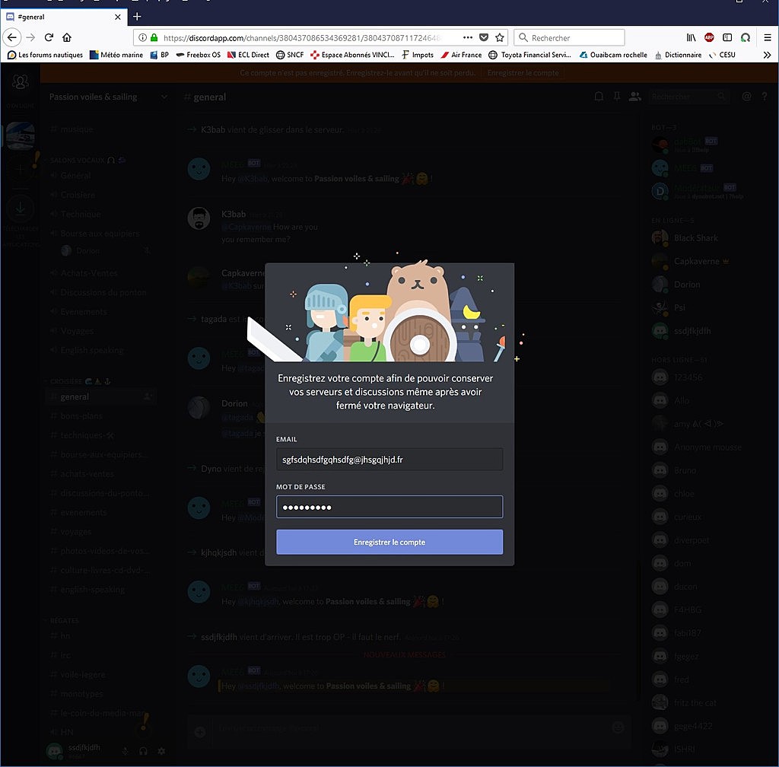Image resolution: width=779 pixels, height=767 pixels.
Task: Open the Firefox home page
Action: point(67,37)
